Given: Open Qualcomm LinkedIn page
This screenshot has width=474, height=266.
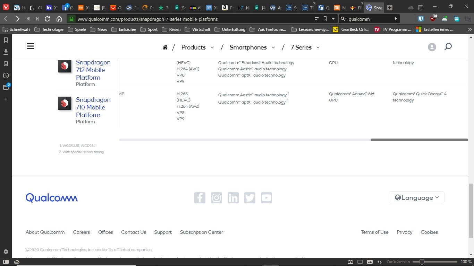Looking at the screenshot, I should click(233, 198).
